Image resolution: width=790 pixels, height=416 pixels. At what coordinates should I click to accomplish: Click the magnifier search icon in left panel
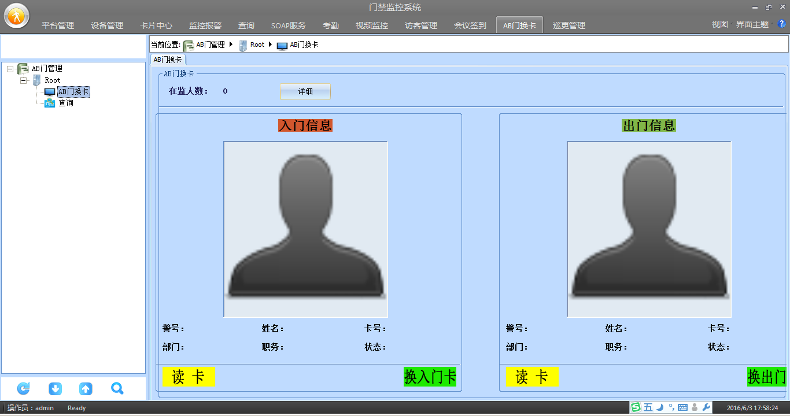click(x=117, y=389)
